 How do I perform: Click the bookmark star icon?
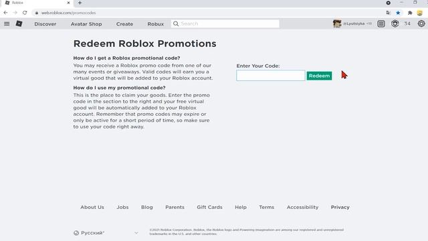click(399, 13)
